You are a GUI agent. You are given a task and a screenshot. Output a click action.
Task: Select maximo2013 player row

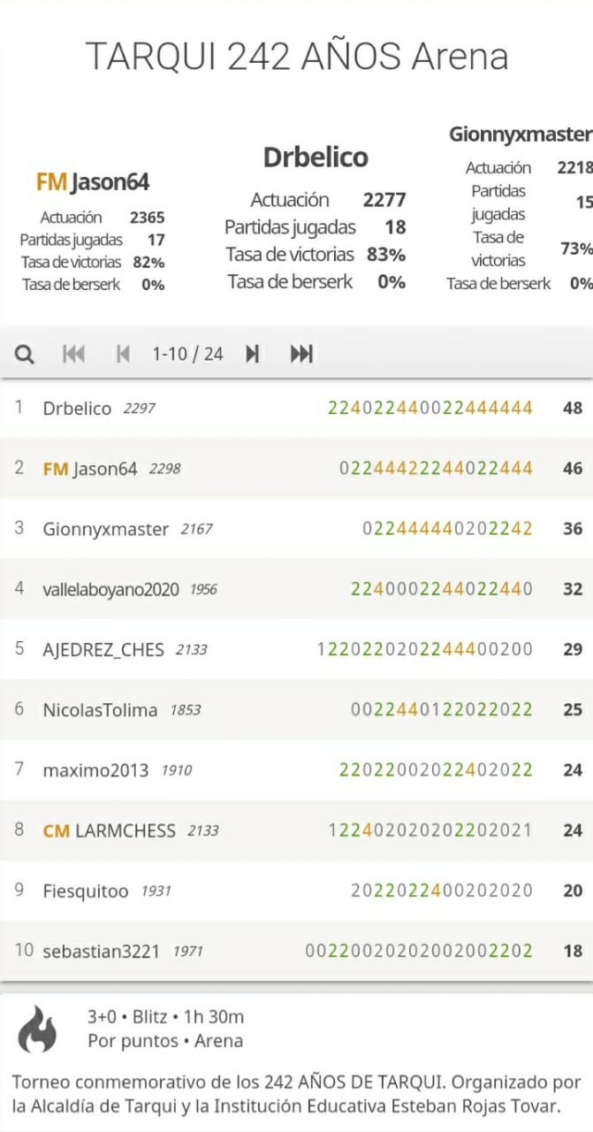pos(296,770)
